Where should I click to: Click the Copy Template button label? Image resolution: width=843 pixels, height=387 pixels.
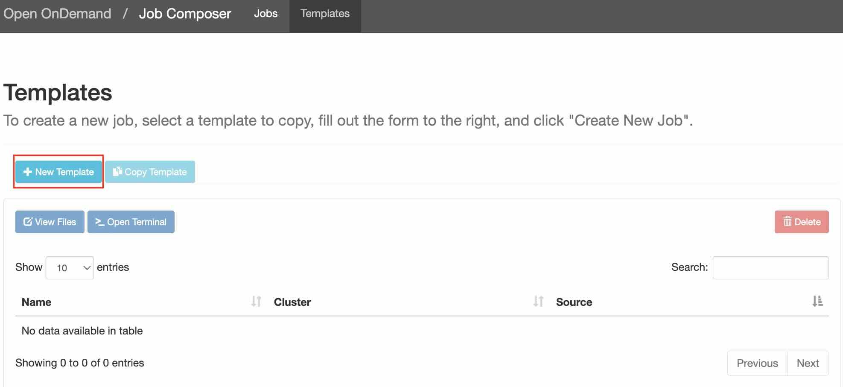pos(155,172)
